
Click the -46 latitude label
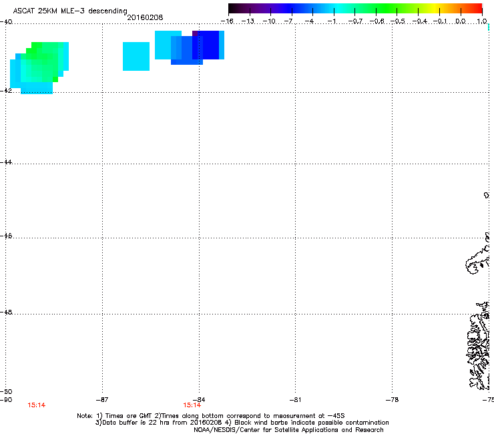point(6,236)
